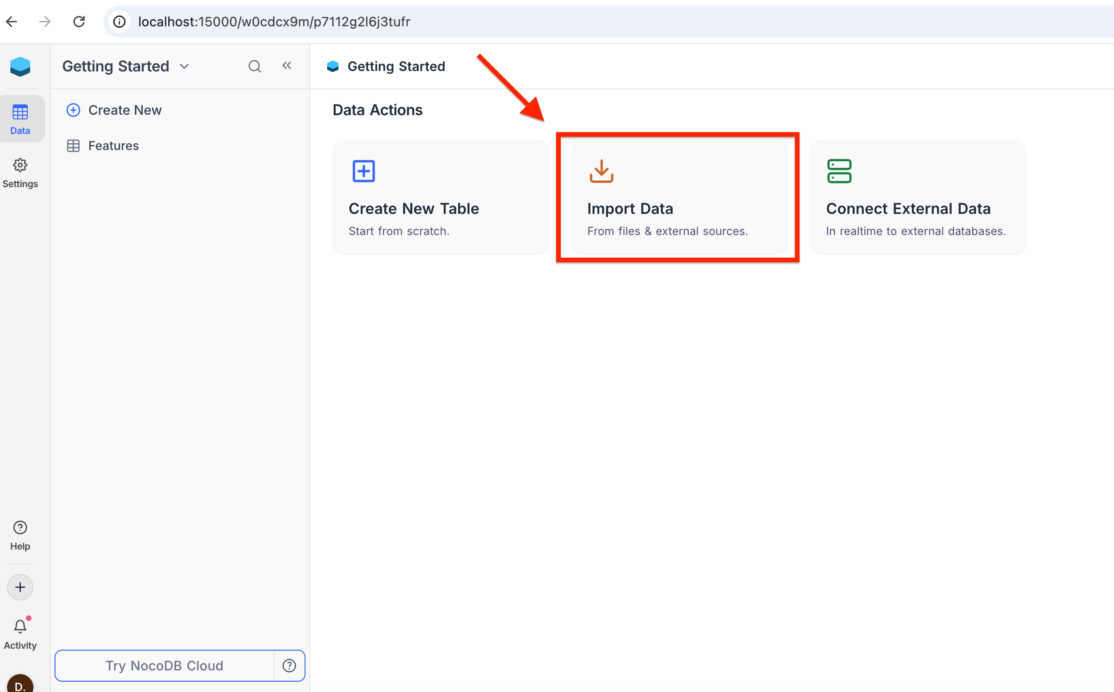Click the Import Data card
The height and width of the screenshot is (692, 1114).
click(x=679, y=197)
